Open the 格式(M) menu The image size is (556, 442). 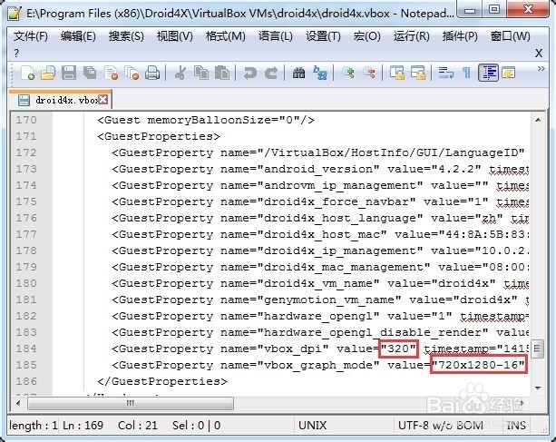[226, 36]
